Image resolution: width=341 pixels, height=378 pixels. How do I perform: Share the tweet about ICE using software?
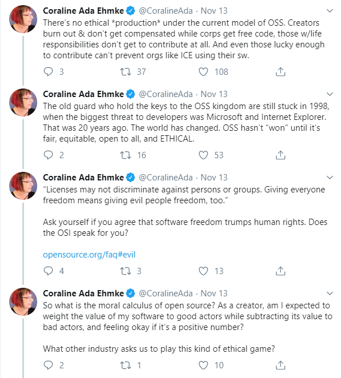(280, 71)
